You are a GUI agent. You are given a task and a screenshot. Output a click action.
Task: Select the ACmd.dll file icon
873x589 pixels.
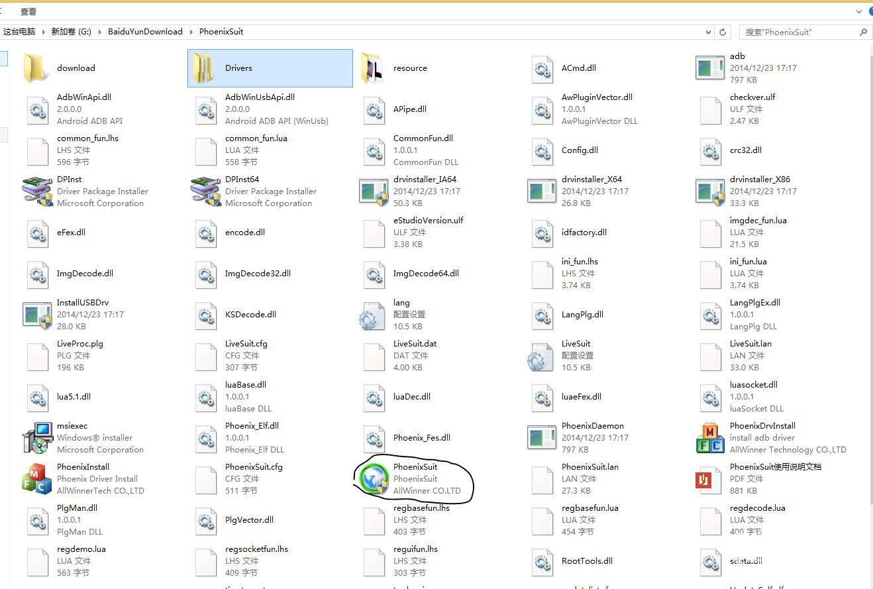coord(542,68)
